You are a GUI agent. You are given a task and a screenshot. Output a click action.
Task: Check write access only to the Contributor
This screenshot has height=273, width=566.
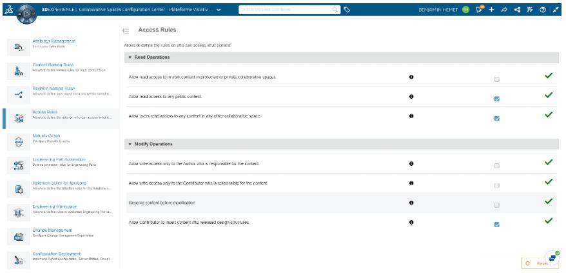tap(496, 185)
